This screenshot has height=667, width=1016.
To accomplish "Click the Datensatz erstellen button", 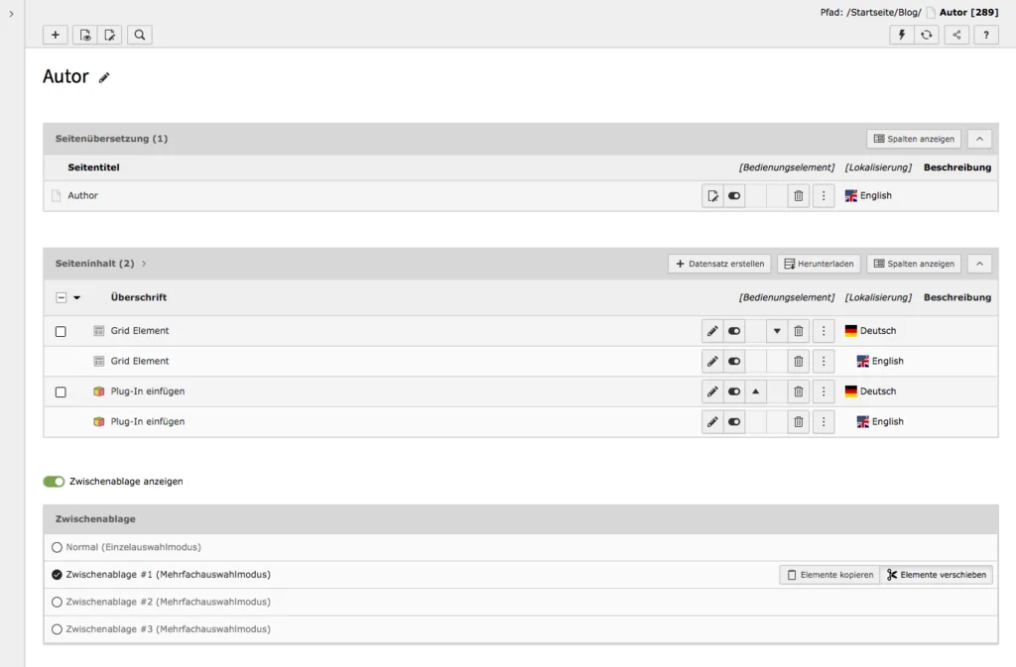I will (721, 263).
